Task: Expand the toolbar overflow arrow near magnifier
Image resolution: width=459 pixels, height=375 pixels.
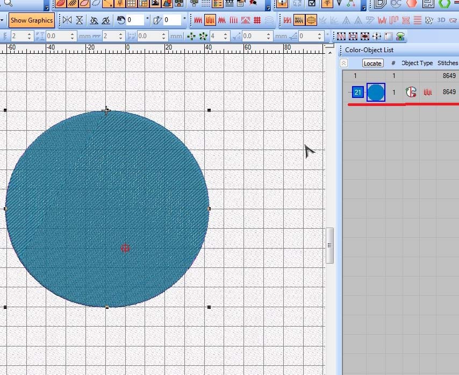Action: tap(47, 6)
